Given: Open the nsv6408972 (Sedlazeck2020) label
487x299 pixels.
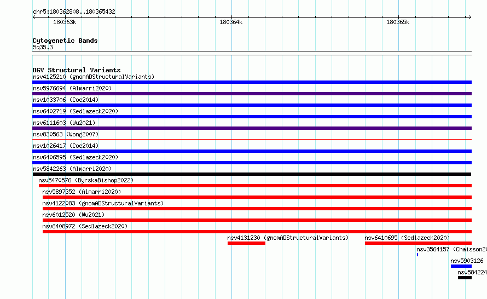Looking at the screenshot, I should [85, 226].
